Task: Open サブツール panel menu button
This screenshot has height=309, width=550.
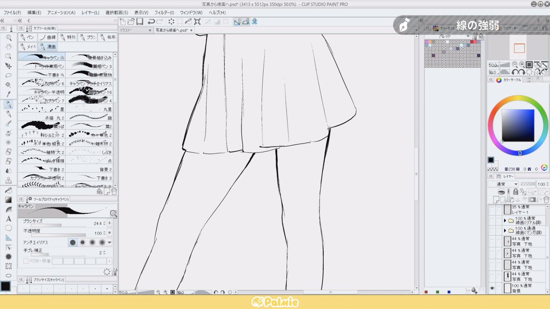Action: pyautogui.click(x=21, y=28)
